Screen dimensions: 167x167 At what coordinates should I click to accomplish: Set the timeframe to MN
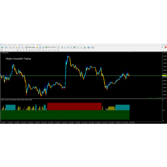tap(58, 50)
